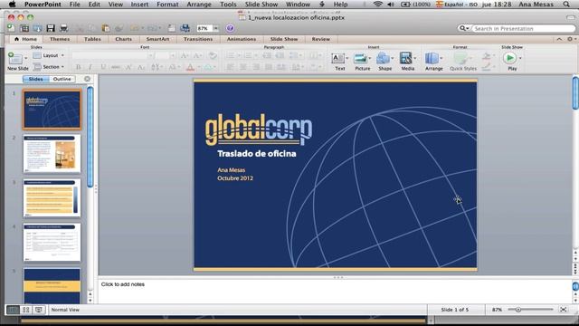Expand the Section dropdown
The width and height of the screenshot is (579, 326).
pos(48,67)
